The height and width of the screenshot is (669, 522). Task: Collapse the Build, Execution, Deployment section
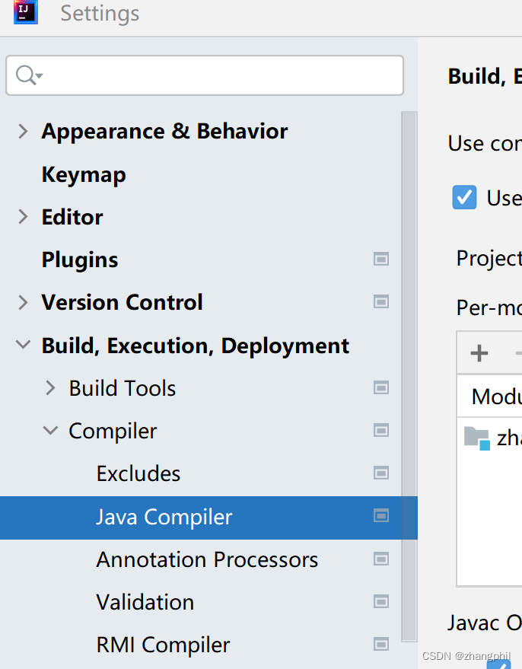tap(23, 344)
